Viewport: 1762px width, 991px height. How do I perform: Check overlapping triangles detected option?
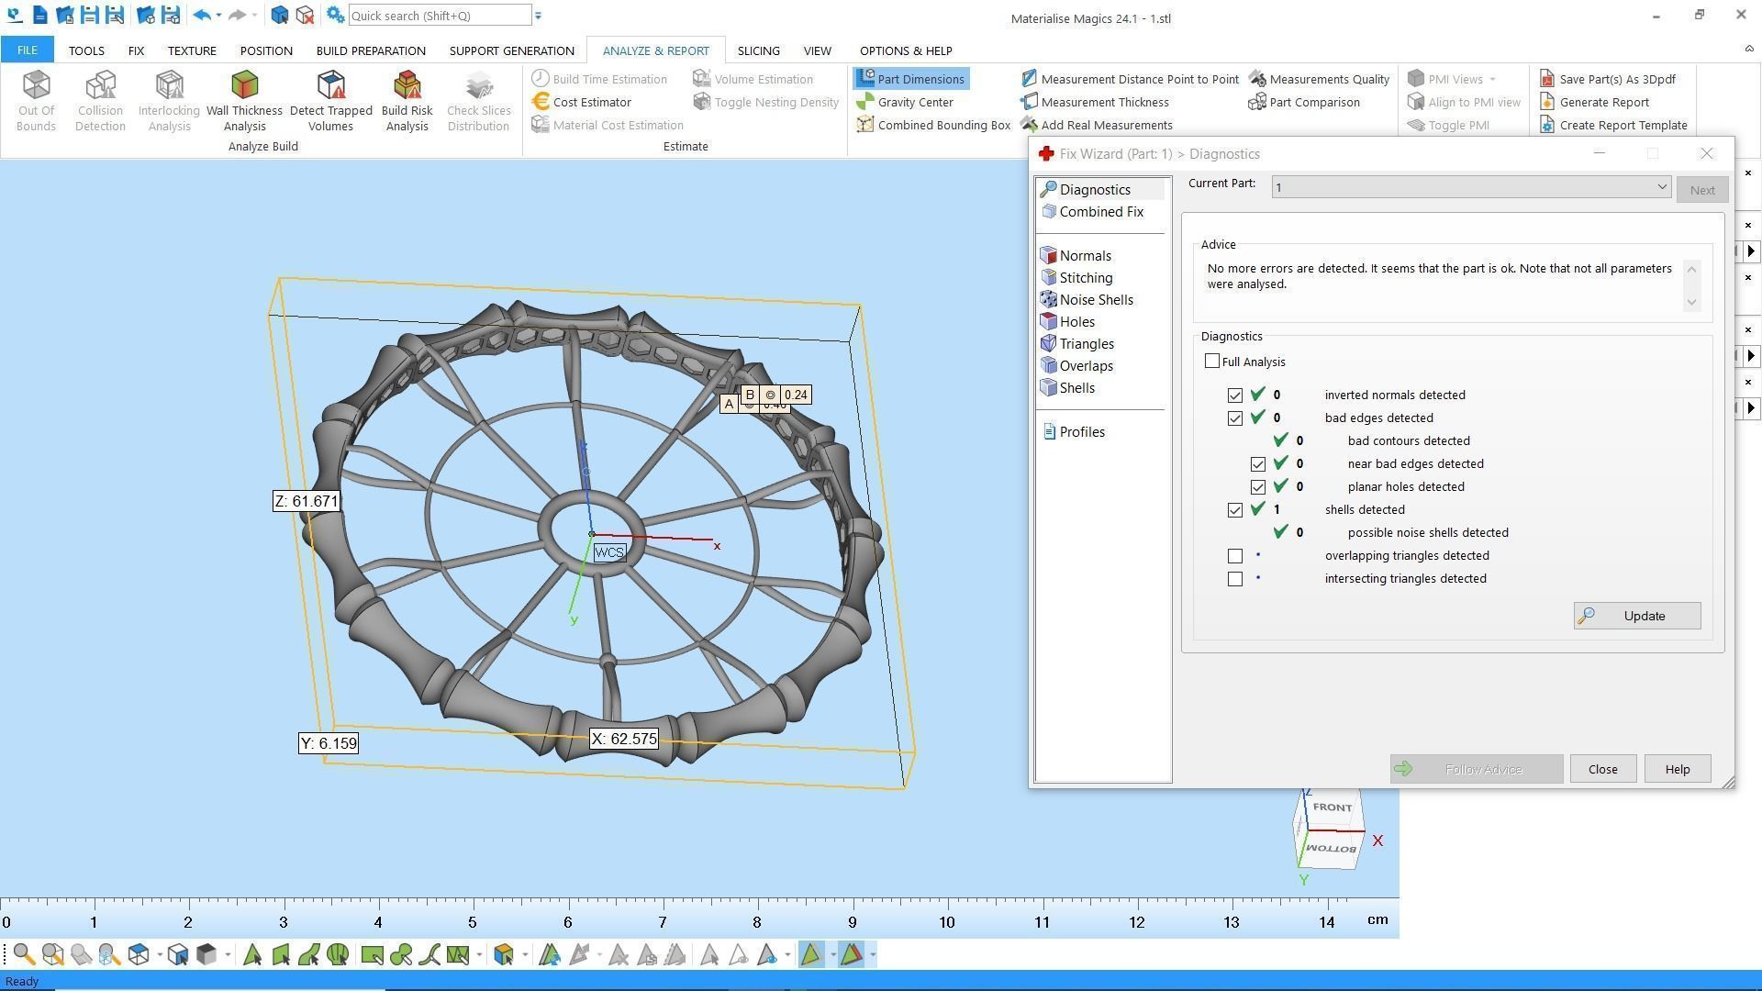[1235, 556]
